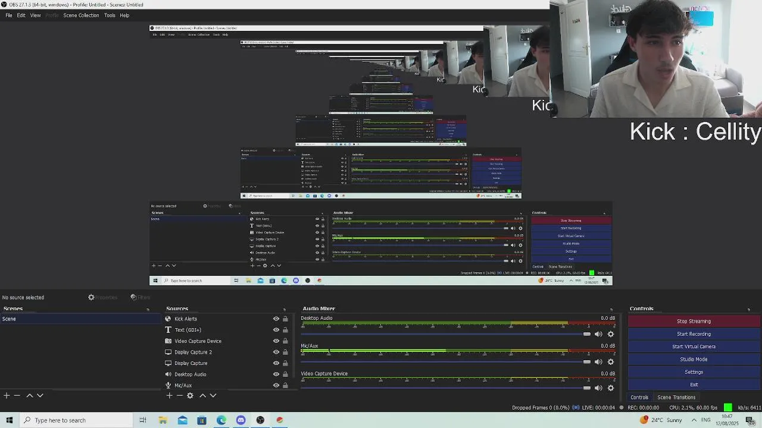Open the Tools menu
The height and width of the screenshot is (428, 762).
pos(110,15)
